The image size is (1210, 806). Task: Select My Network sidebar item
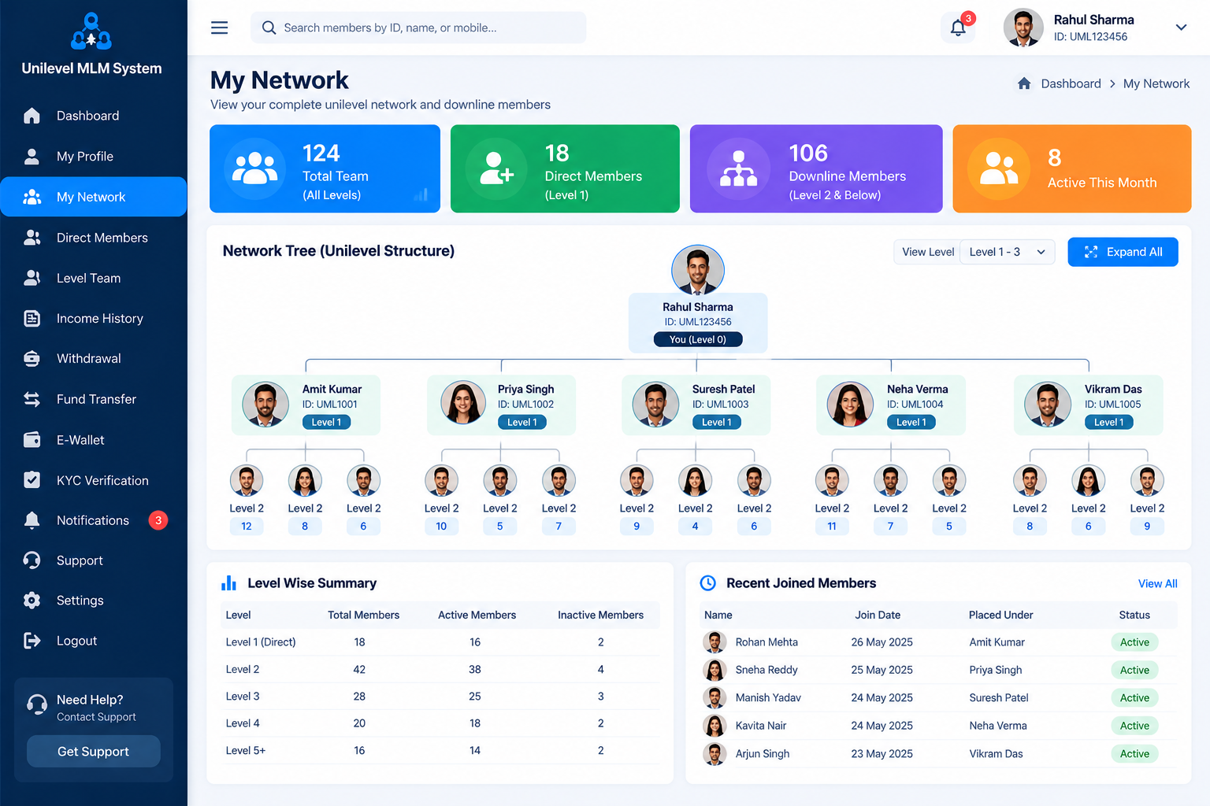click(94, 197)
